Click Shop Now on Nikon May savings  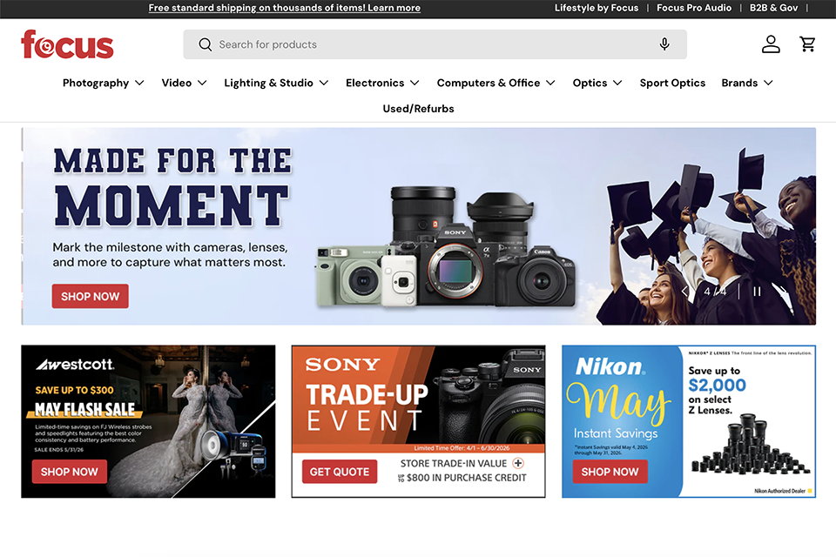pyautogui.click(x=610, y=472)
